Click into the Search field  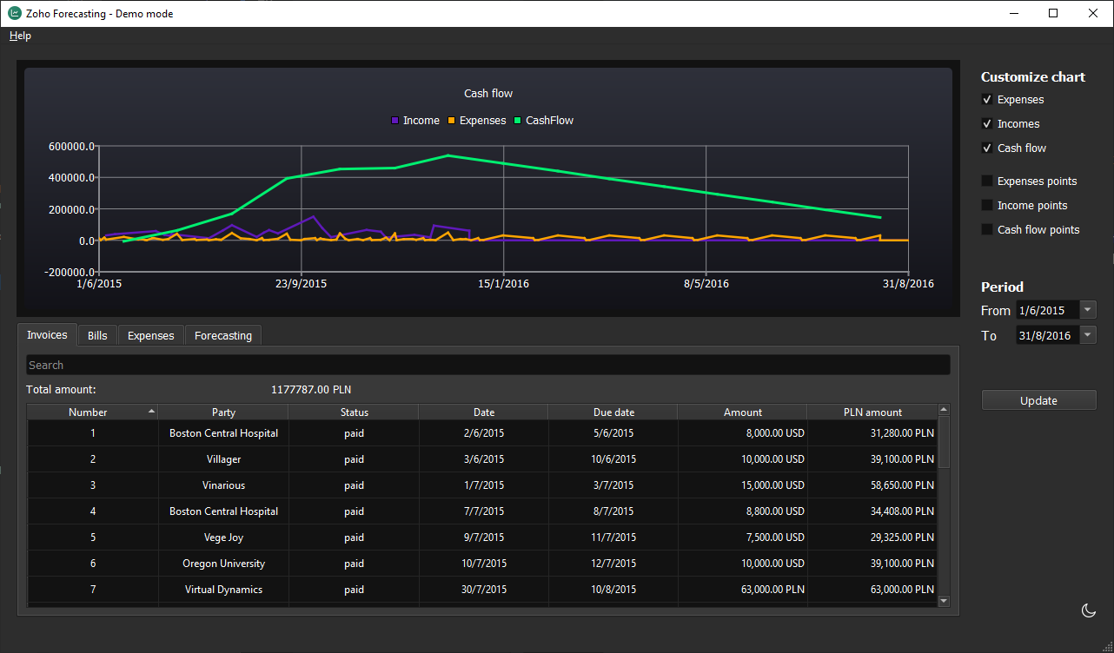(x=488, y=365)
